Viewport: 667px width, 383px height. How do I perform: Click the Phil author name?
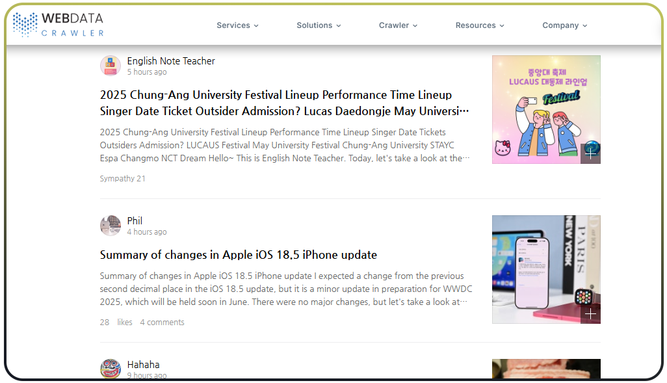[x=135, y=221]
